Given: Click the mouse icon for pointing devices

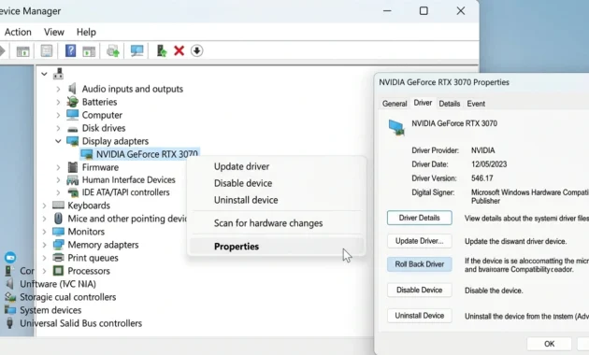Looking at the screenshot, I should (58, 218).
